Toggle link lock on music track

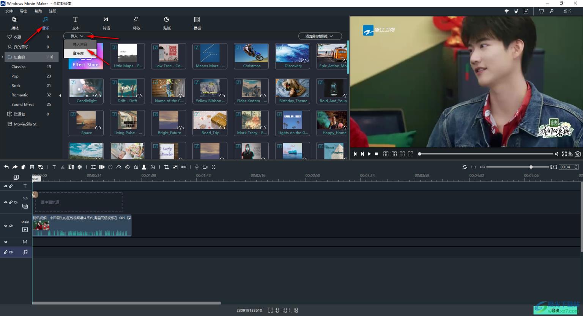6,252
